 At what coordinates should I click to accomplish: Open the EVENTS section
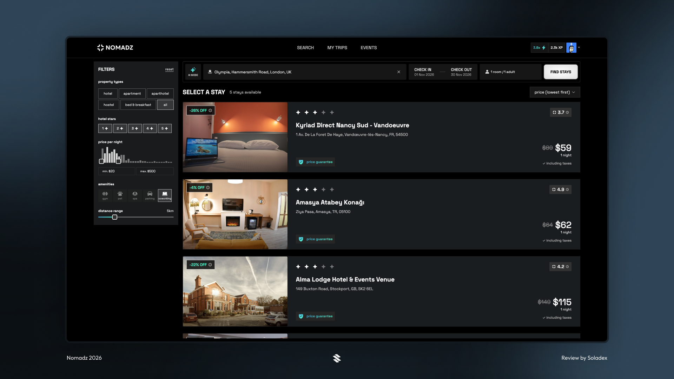(368, 47)
